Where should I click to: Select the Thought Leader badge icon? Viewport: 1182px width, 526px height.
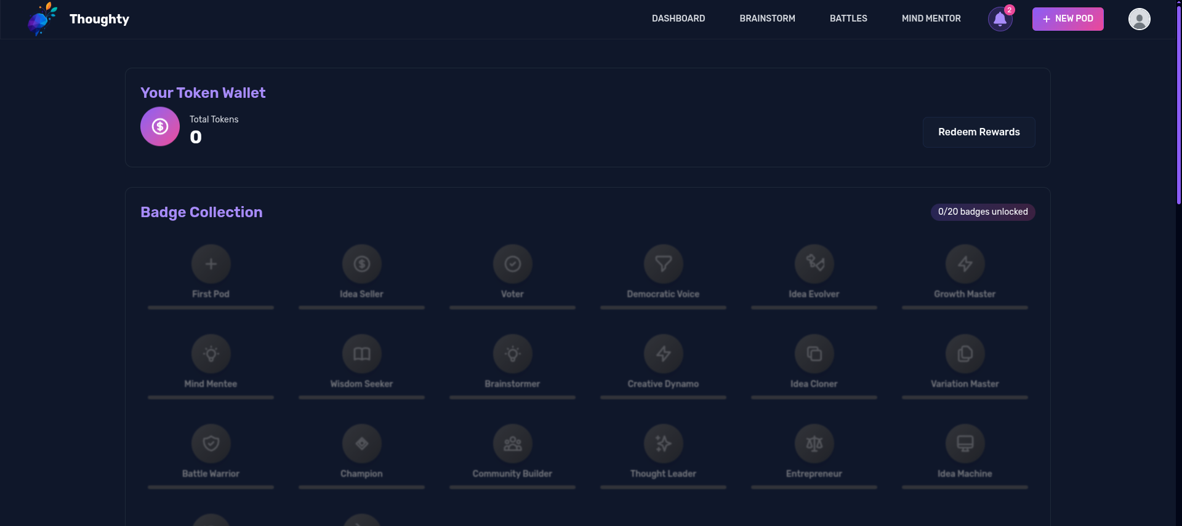tap(664, 444)
